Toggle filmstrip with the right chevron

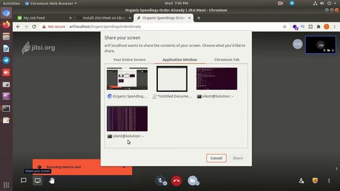pos(336,169)
